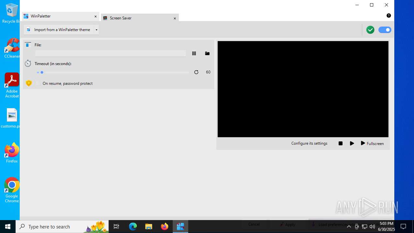This screenshot has width=414, height=233.
Task: Toggle the blue screen saver enable switch
Action: [385, 30]
